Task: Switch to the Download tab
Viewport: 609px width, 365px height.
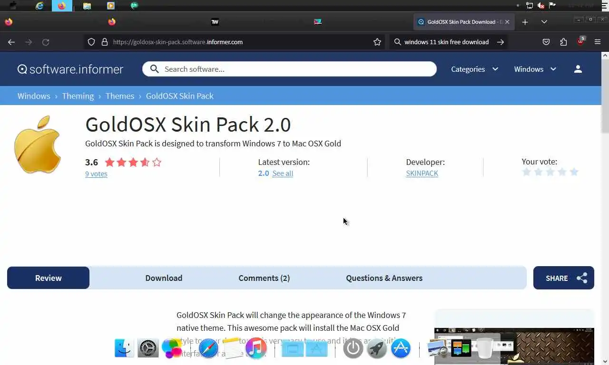Action: [164, 278]
